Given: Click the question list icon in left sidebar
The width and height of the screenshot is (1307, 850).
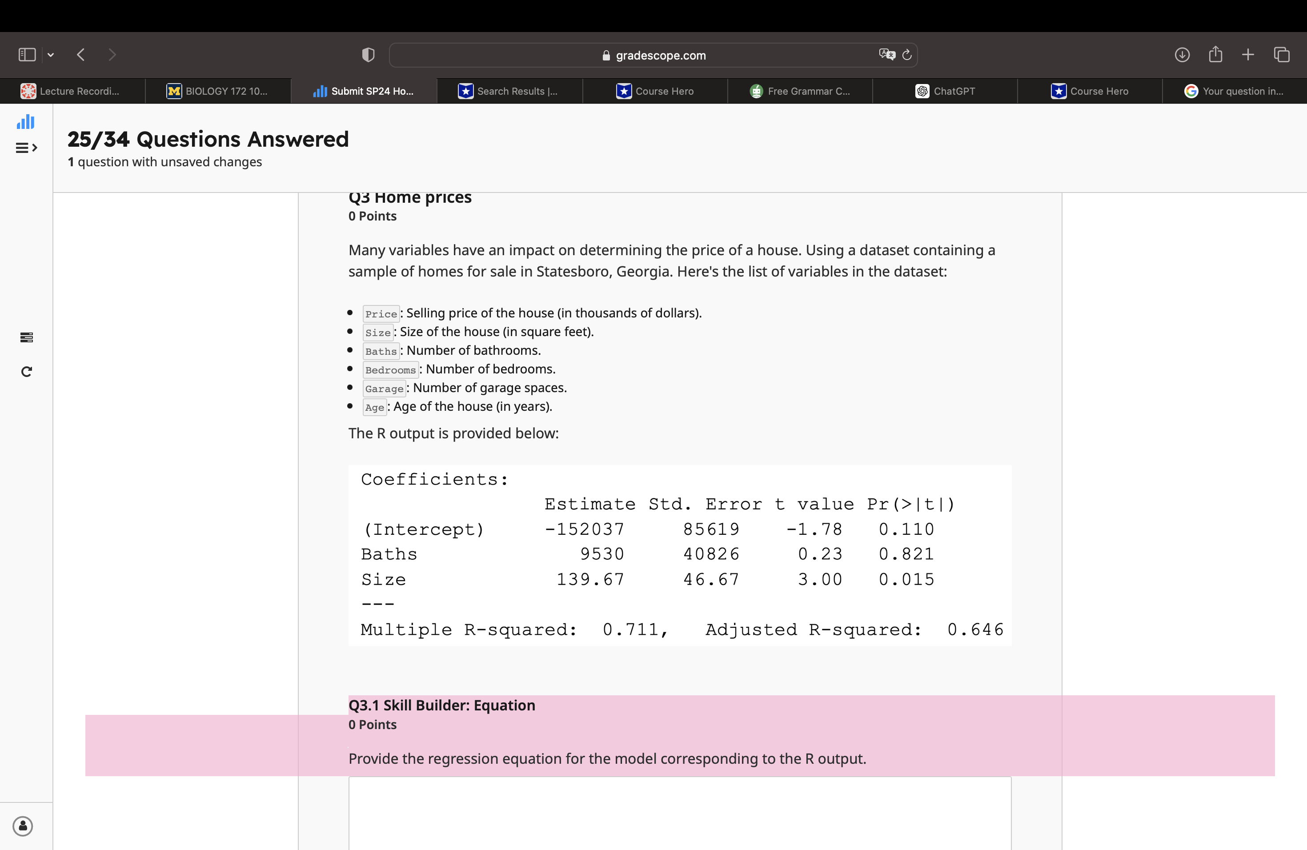Looking at the screenshot, I should [x=26, y=337].
